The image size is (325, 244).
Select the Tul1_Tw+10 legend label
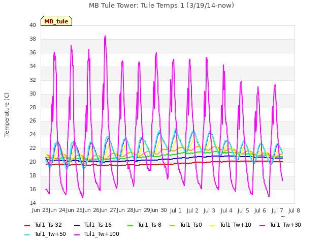[x=236, y=225]
